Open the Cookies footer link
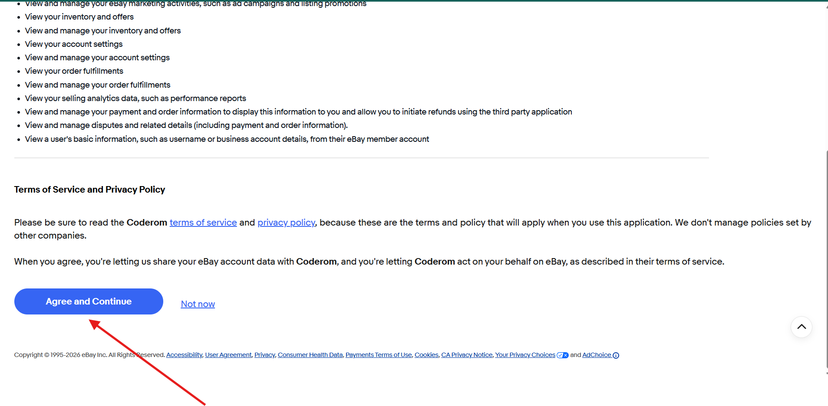The height and width of the screenshot is (406, 828). (x=426, y=355)
